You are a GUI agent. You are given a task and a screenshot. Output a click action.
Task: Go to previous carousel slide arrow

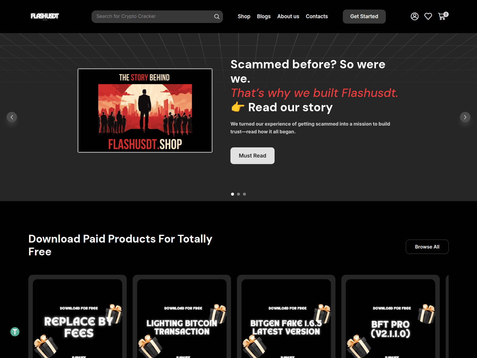12,117
